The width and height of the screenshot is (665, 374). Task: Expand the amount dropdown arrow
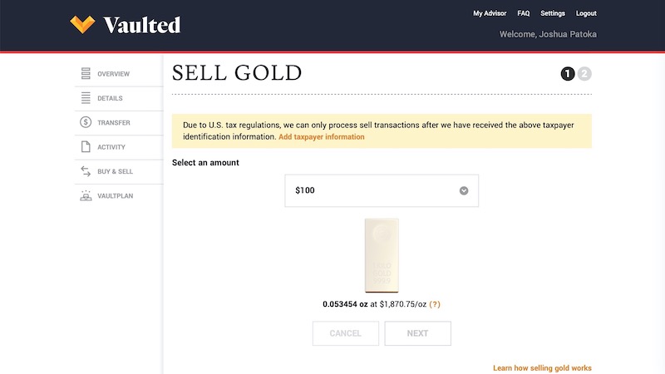tap(464, 190)
